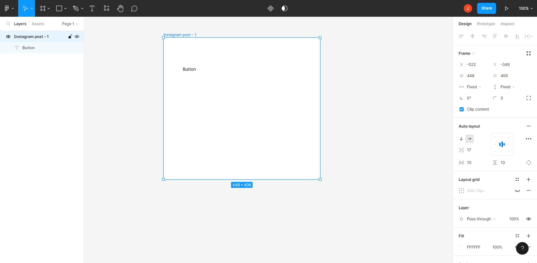Image resolution: width=537 pixels, height=263 pixels.
Task: Open the Assets tab
Action: pyautogui.click(x=38, y=24)
